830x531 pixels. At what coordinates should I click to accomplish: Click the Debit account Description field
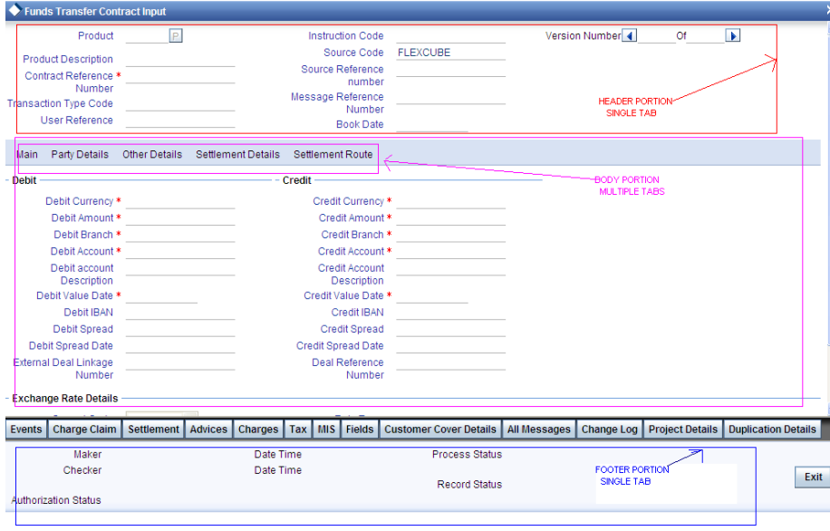(x=180, y=268)
